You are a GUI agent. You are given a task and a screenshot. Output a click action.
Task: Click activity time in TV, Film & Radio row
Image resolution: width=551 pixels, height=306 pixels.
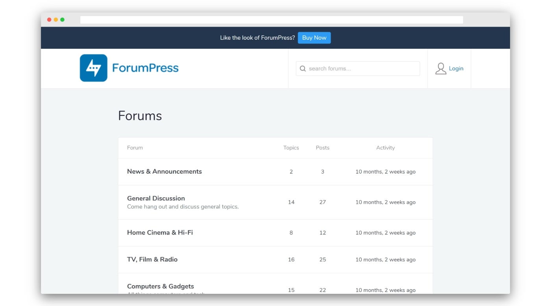(385, 260)
